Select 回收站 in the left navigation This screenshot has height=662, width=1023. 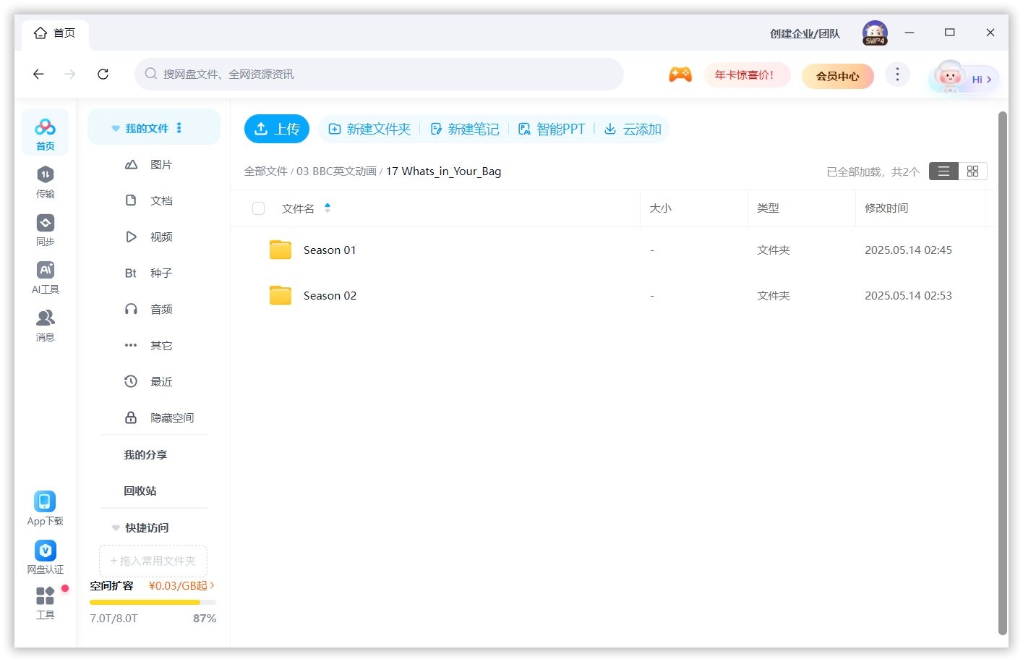[140, 491]
